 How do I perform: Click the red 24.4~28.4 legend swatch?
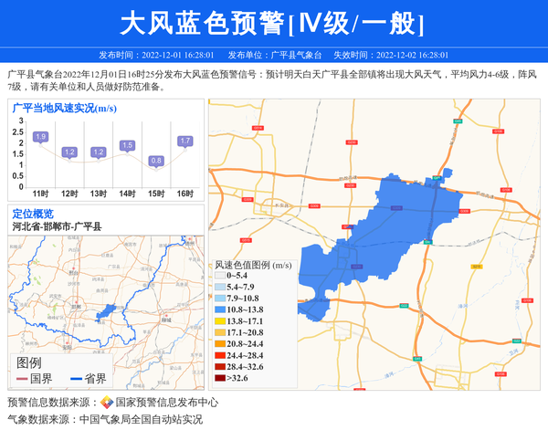[x=220, y=356]
